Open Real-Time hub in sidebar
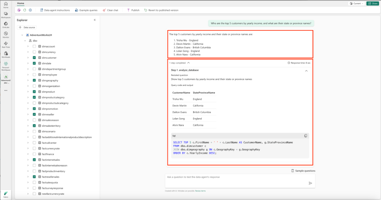This screenshot has height=200, width=381. [x=6, y=45]
